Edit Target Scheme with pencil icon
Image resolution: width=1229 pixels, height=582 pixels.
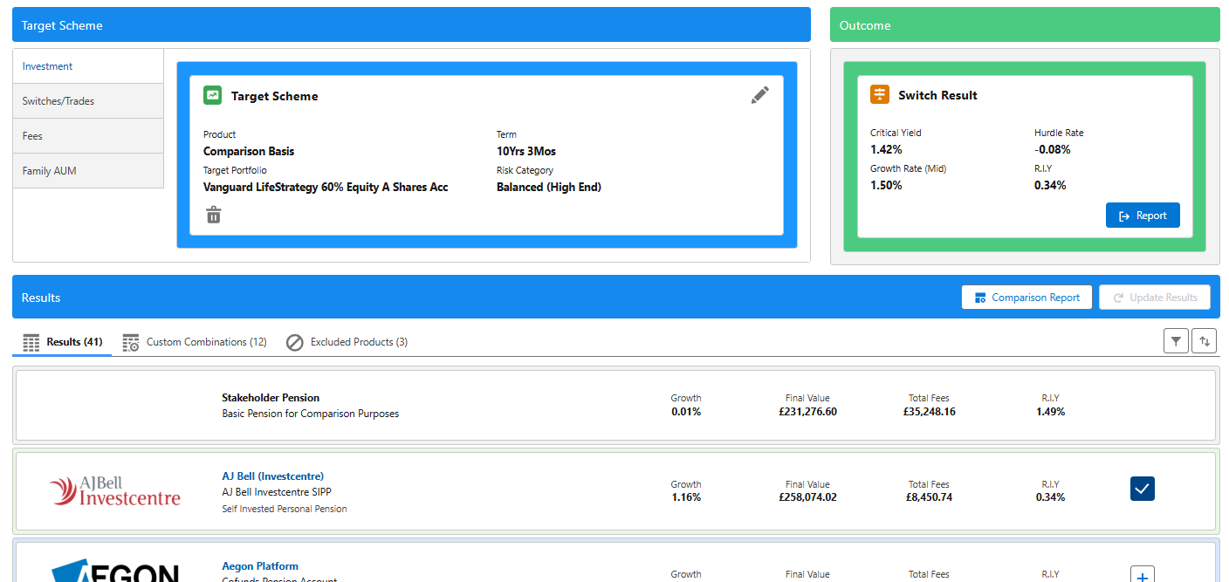point(760,95)
